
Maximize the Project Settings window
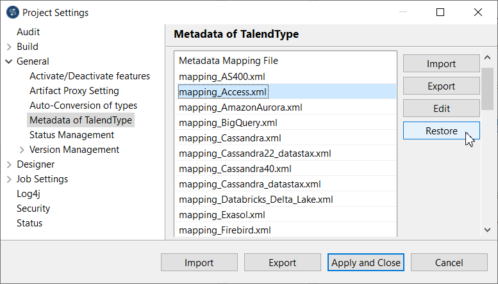[x=440, y=12]
